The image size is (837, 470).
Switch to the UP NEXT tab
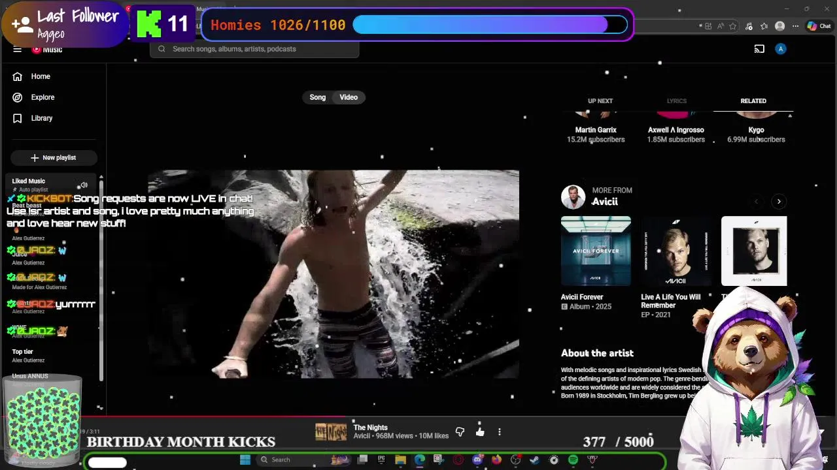[x=600, y=101]
